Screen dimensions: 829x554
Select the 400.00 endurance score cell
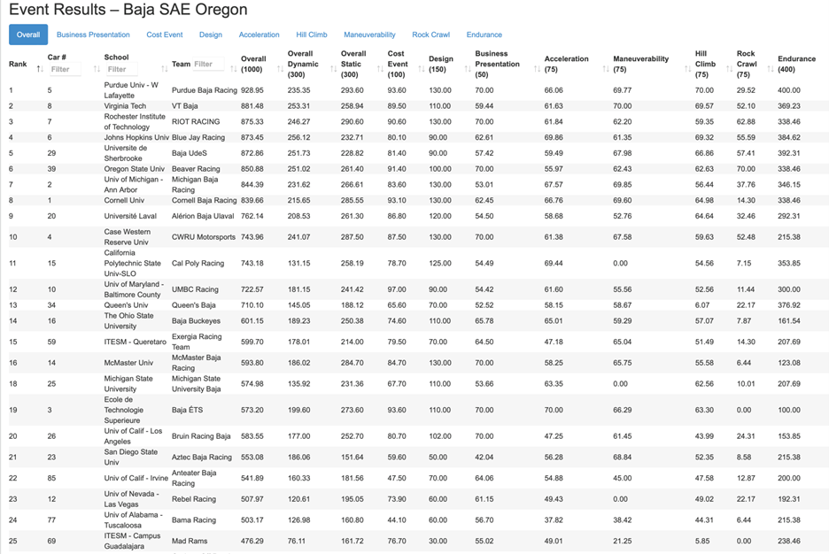[x=789, y=90]
